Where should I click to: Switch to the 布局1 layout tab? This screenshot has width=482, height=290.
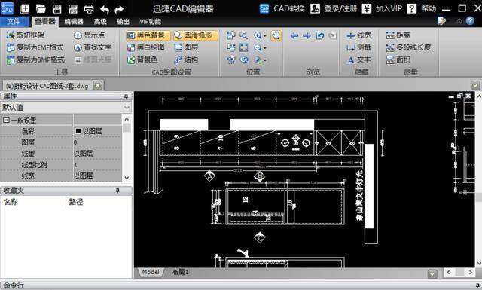click(x=180, y=272)
